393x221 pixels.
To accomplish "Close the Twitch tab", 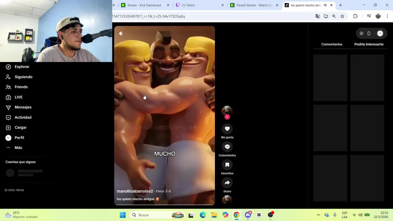I will [223, 5].
